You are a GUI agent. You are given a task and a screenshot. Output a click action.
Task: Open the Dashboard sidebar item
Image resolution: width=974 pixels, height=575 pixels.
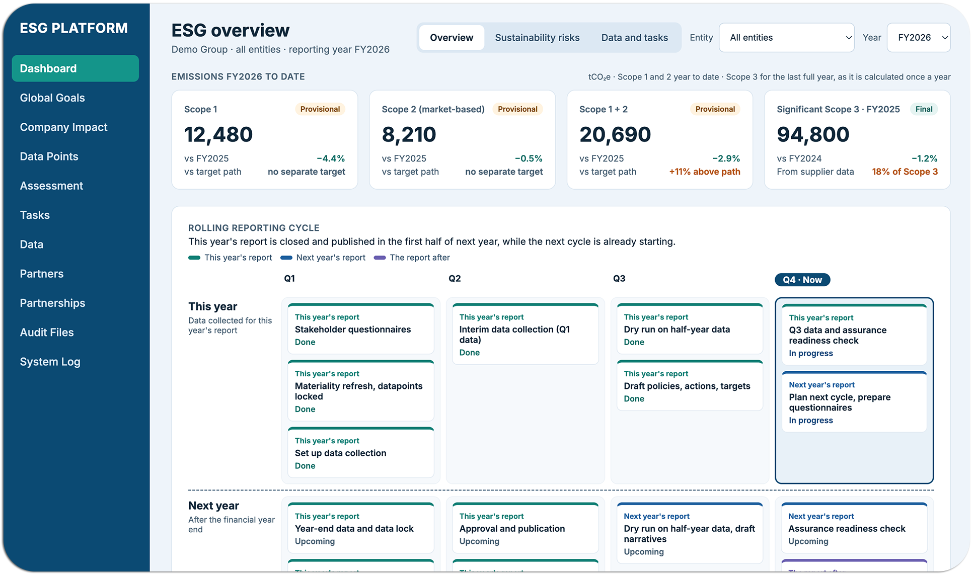(x=75, y=68)
